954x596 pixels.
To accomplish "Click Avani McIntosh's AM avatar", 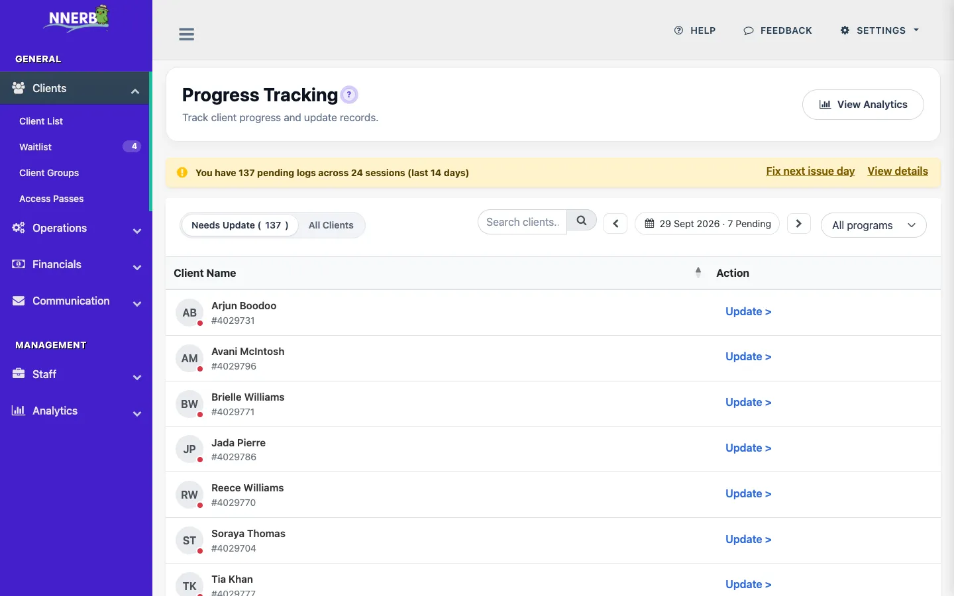I will click(x=189, y=358).
